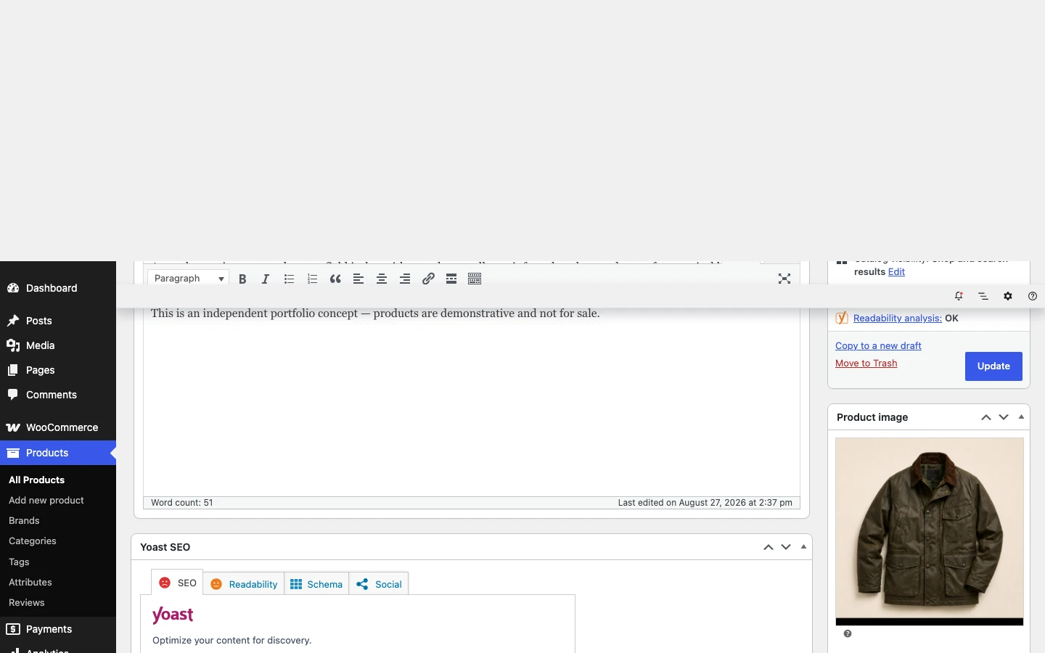This screenshot has width=1045, height=653.
Task: Open the Categories submenu item
Action: tap(33, 541)
